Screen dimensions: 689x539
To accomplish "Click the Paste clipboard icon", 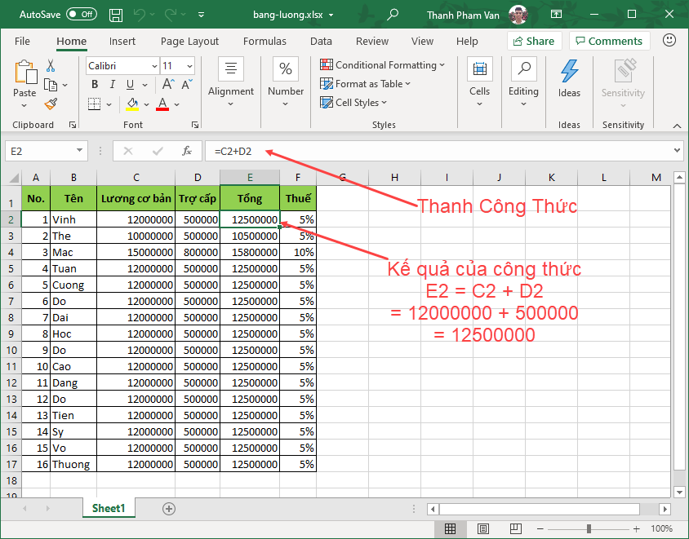I will tap(25, 72).
